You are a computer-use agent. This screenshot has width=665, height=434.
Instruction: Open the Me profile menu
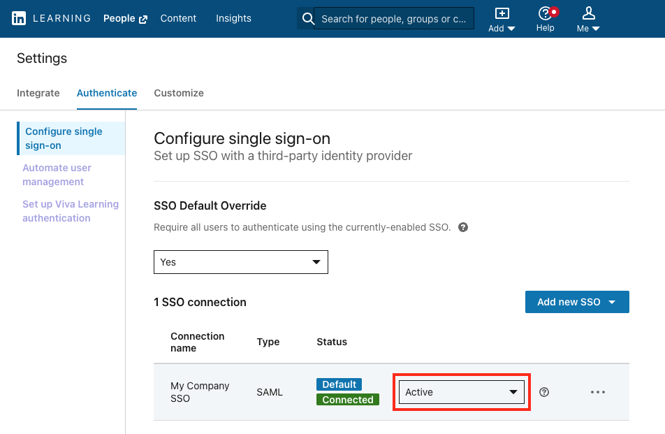[588, 20]
